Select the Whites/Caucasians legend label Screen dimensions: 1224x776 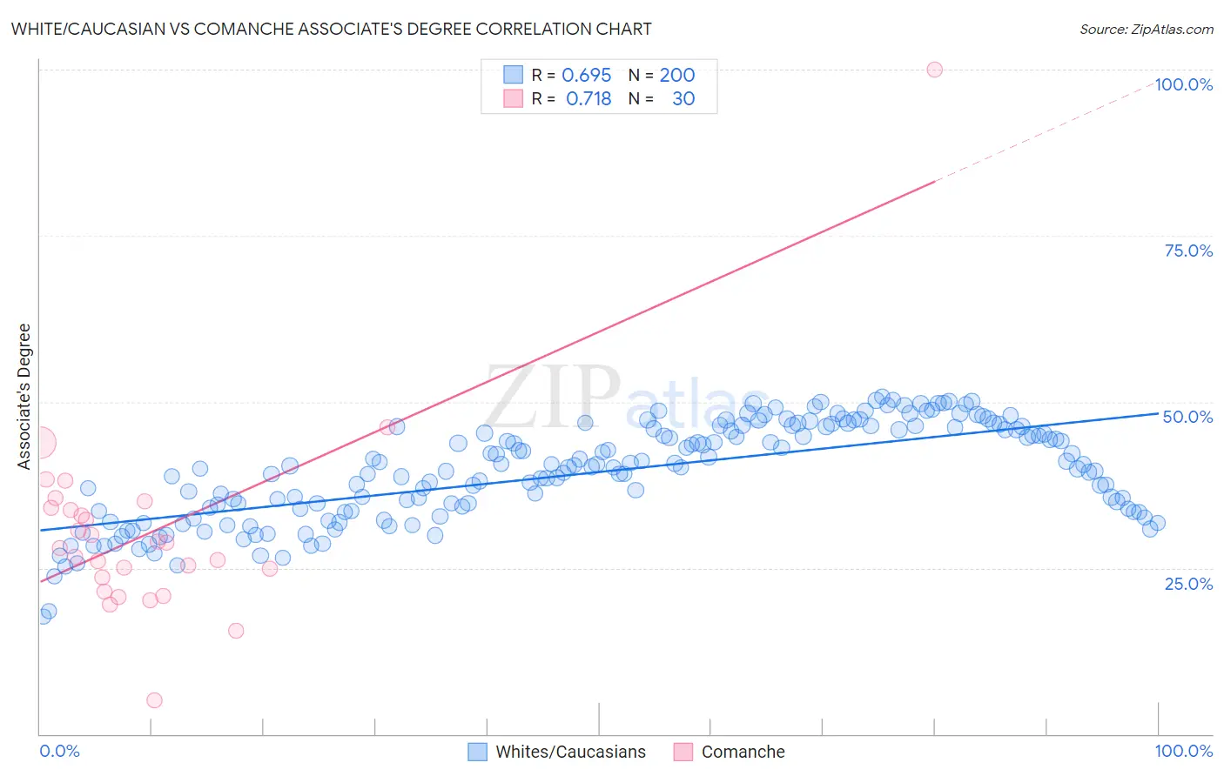coord(571,752)
